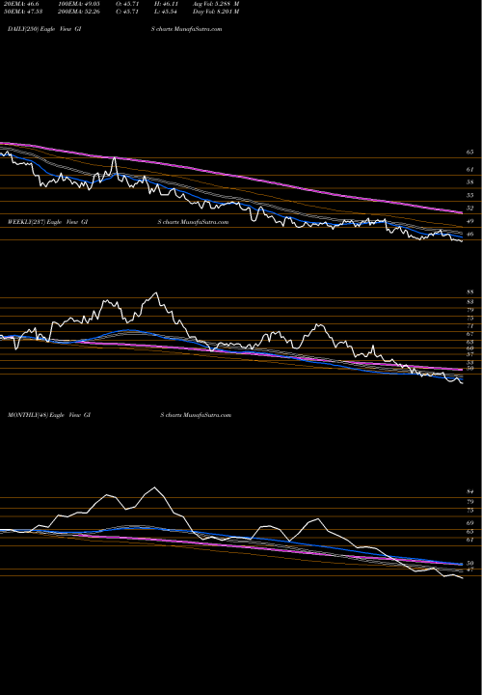Click the Day Vol figure
This screenshot has height=695, width=482.
pos(216,12)
